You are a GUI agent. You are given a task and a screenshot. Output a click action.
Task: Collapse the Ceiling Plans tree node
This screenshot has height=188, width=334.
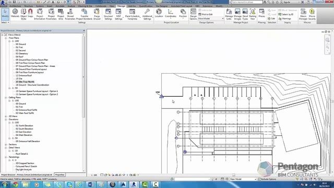coord(6,98)
